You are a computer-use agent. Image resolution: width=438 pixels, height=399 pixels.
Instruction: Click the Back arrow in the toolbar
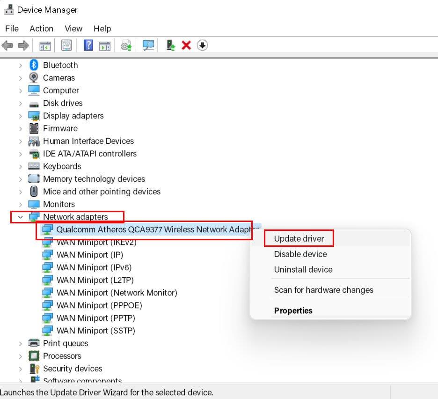tap(7, 45)
